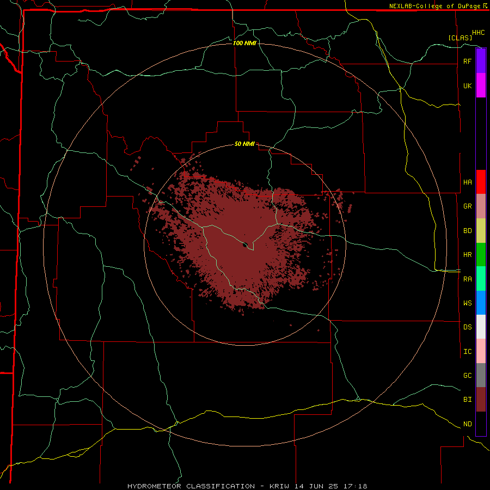This screenshot has height=490, width=490.
Task: Click the ND black legend swatch
Action: click(x=481, y=424)
